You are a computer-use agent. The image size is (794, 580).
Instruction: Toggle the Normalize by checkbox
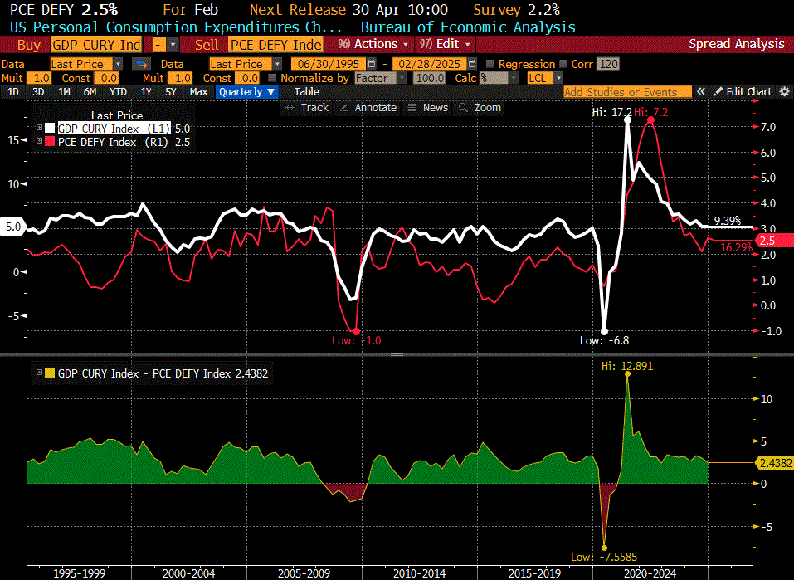(272, 78)
